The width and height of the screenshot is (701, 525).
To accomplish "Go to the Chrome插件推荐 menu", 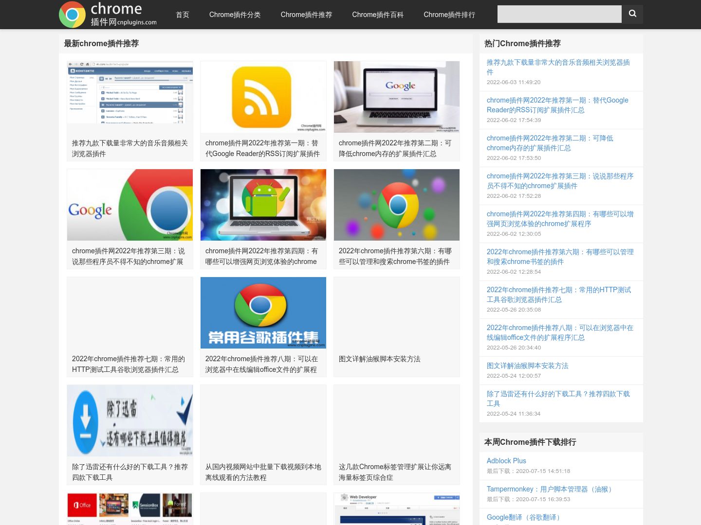I will pyautogui.click(x=306, y=15).
